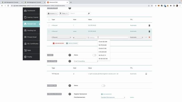Open the Automatic TTL dropdown in new row
Screen dimensions: 182x102
point(136,37)
